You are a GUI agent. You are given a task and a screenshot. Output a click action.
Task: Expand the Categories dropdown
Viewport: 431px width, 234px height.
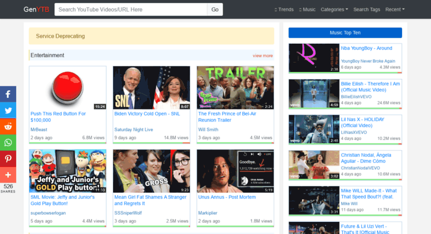point(334,9)
